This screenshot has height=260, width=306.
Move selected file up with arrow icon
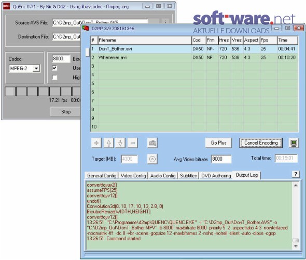pos(109,143)
